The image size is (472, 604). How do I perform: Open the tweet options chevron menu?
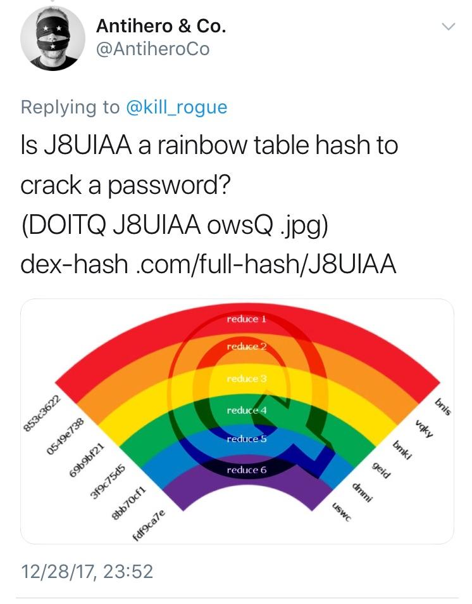tap(448, 27)
